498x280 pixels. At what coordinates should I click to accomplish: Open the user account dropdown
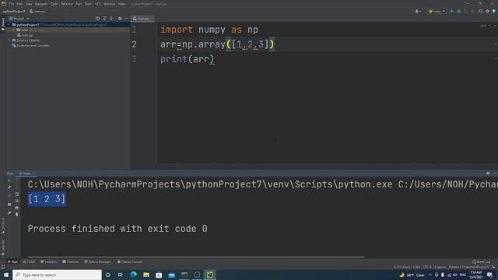click(x=418, y=11)
